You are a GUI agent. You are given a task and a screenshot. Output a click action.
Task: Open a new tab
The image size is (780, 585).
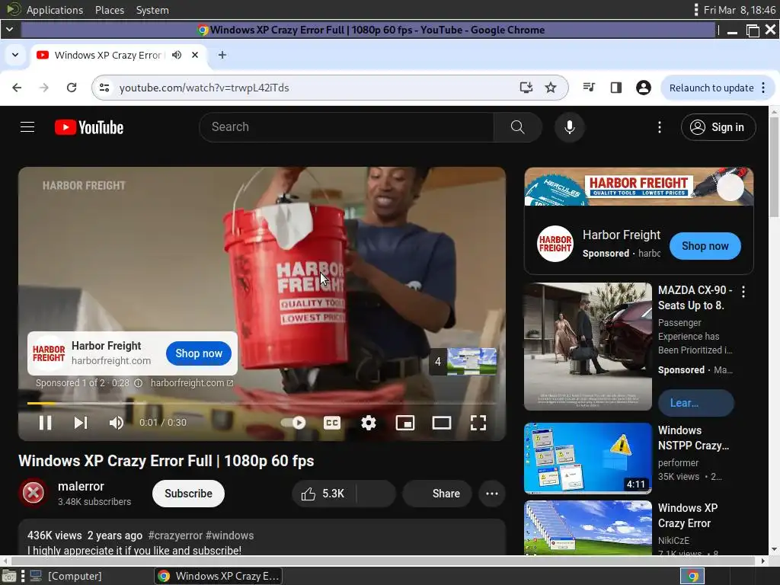(222, 55)
